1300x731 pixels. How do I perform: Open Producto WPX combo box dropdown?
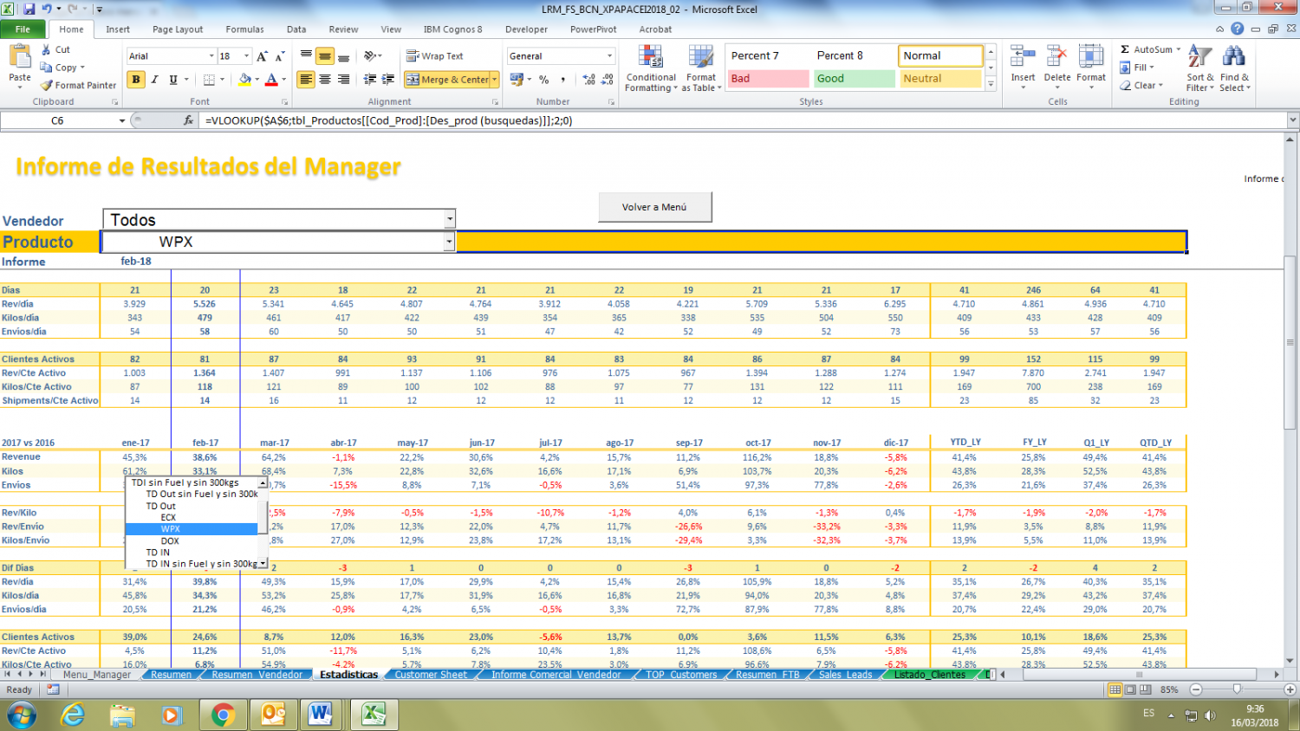pyautogui.click(x=449, y=242)
